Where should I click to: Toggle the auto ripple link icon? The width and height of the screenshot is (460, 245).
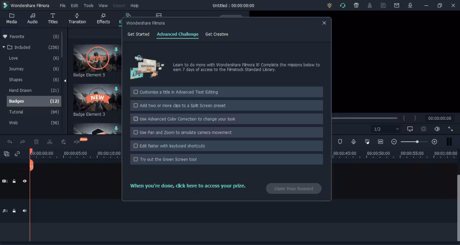[x=18, y=153]
